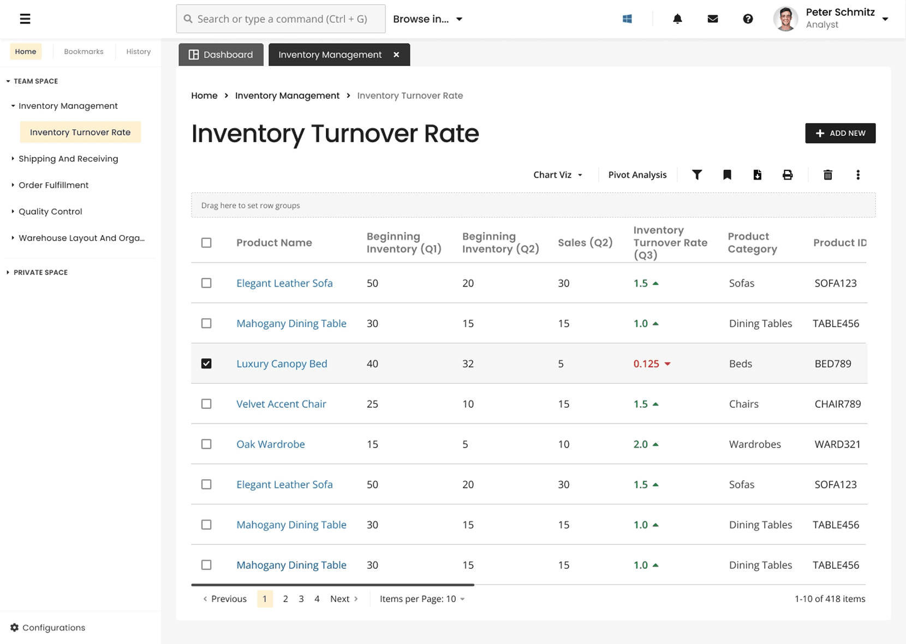
Task: Click horizontal table scrollbar
Action: click(332, 585)
